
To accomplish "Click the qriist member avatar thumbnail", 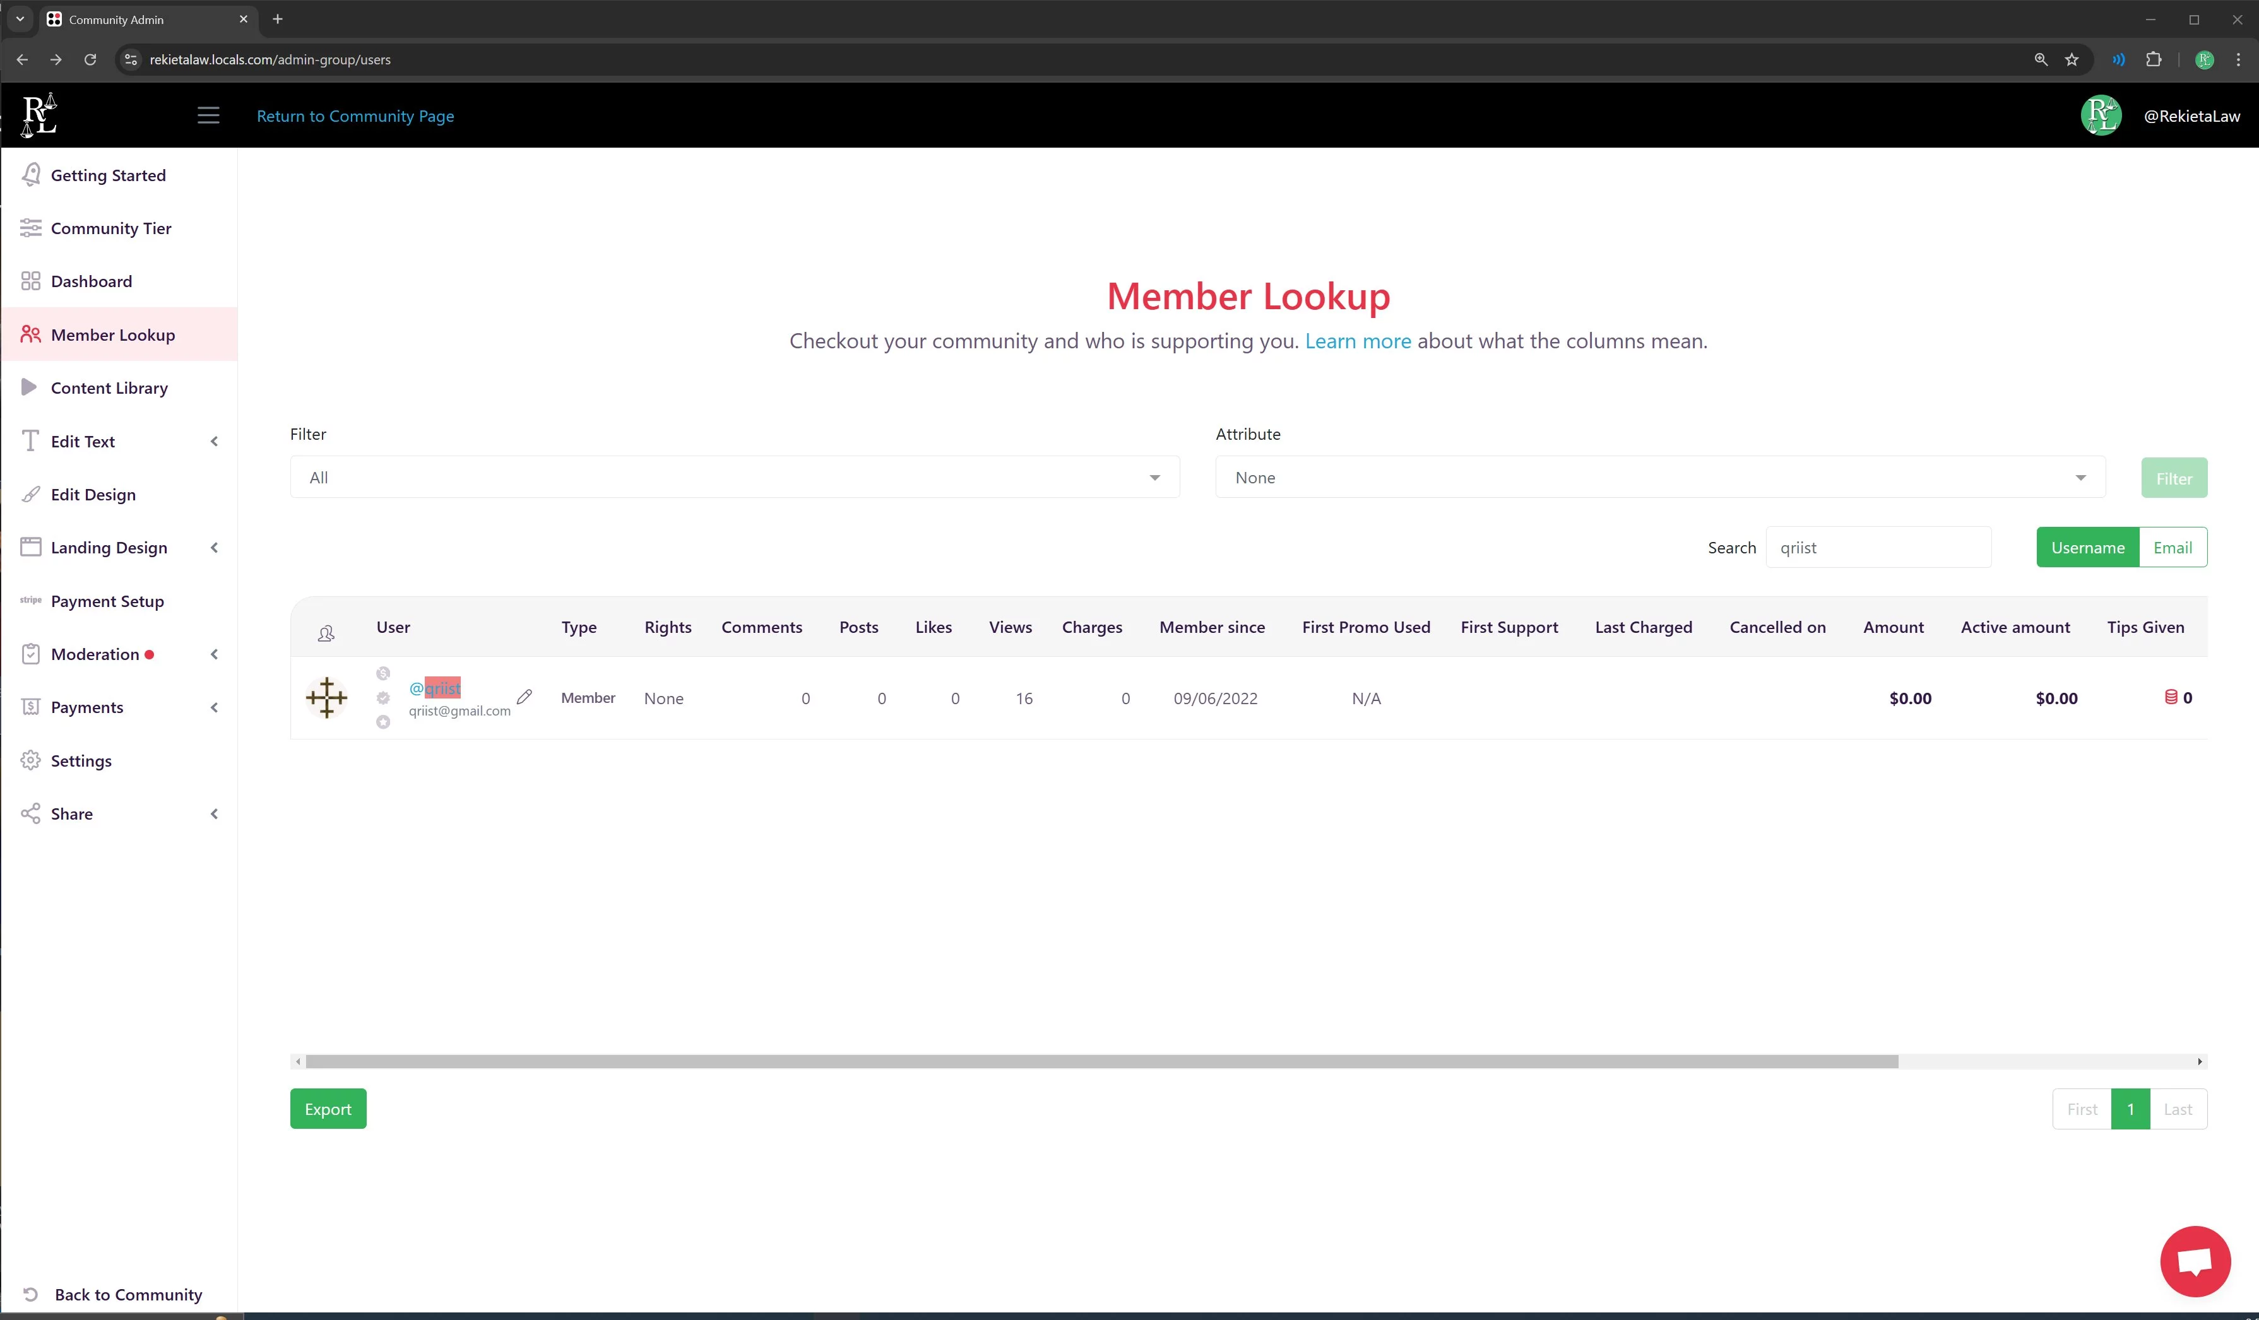I will click(326, 697).
